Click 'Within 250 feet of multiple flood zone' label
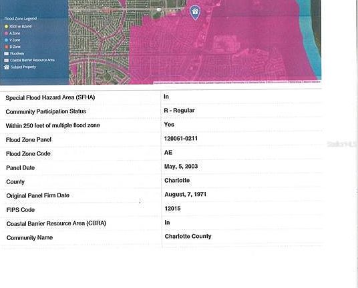Viewport: 358px width, 288px height. pyautogui.click(x=53, y=125)
